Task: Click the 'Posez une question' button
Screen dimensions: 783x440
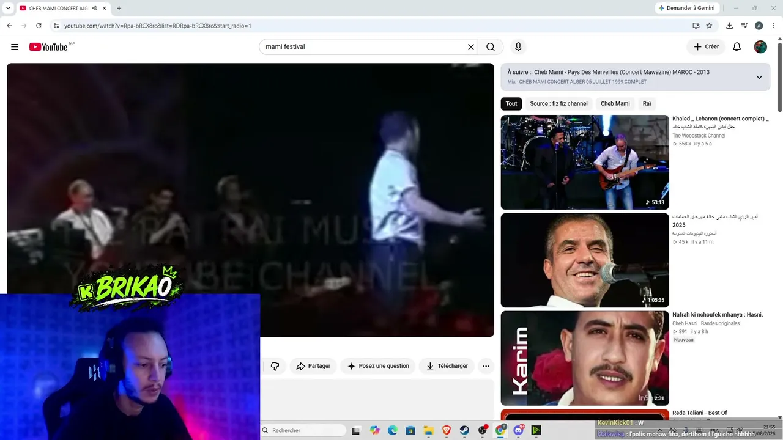Action: coord(378,366)
